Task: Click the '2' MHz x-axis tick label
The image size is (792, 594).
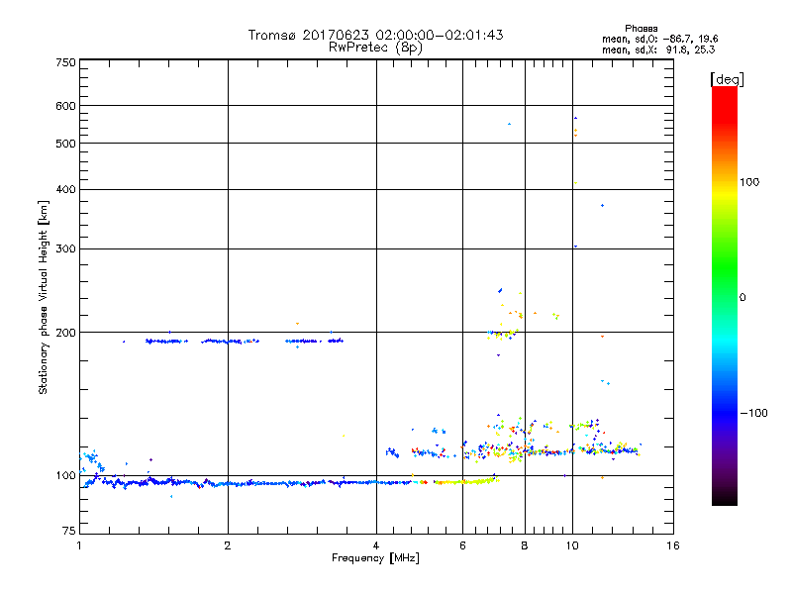Action: pos(228,545)
